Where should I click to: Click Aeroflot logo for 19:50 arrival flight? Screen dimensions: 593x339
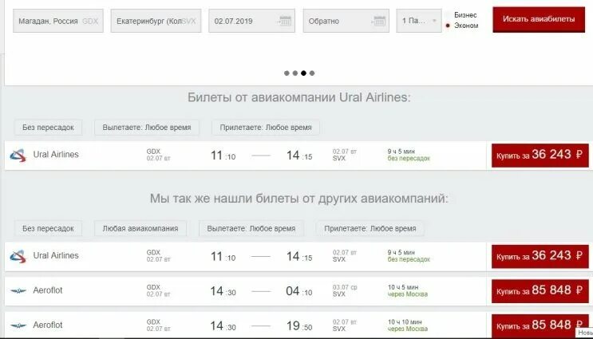[x=18, y=325]
